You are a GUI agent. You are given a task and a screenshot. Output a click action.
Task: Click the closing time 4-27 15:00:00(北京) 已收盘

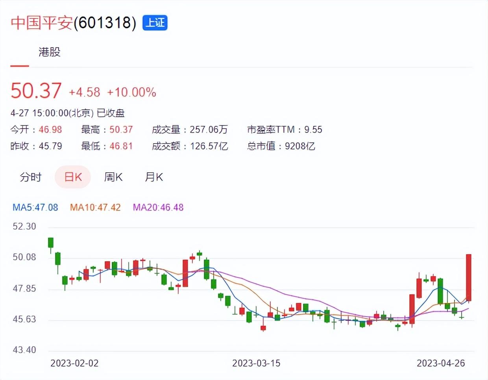pos(67,113)
